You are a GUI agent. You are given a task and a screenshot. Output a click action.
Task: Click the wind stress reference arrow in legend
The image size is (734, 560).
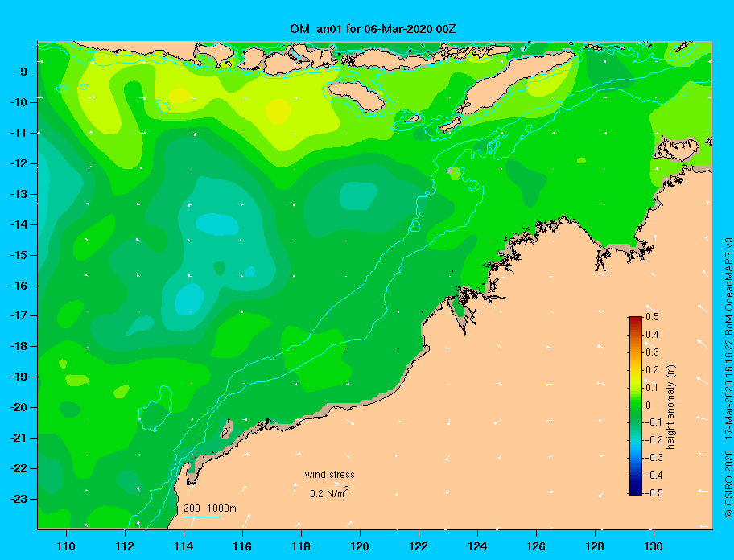[x=331, y=484]
